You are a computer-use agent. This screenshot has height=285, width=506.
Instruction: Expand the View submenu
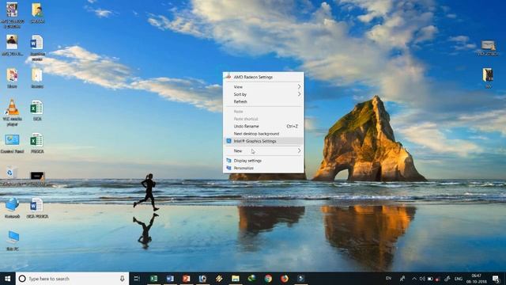263,86
